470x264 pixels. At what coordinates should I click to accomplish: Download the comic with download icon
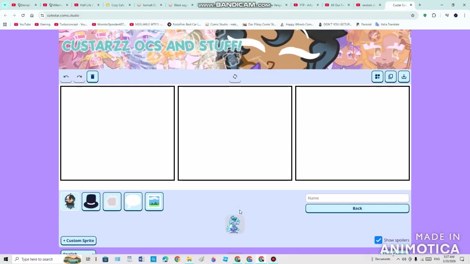(404, 77)
